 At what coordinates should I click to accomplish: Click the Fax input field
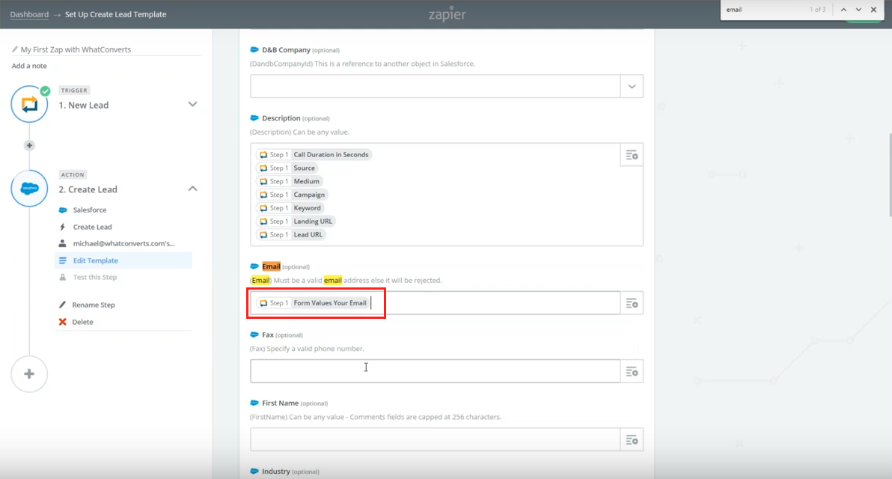[x=436, y=371]
